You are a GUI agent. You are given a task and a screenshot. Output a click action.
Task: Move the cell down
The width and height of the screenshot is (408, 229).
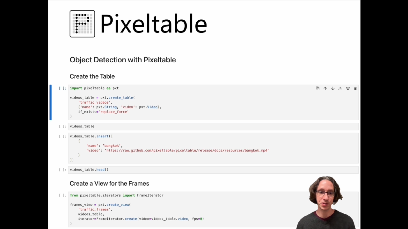point(333,89)
